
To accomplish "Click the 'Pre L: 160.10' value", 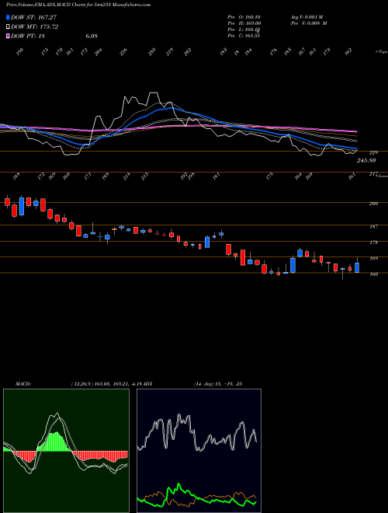I will 244,30.
